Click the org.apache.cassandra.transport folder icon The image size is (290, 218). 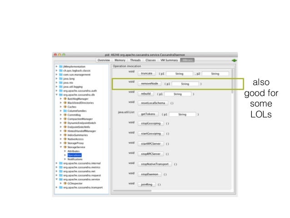60,188
